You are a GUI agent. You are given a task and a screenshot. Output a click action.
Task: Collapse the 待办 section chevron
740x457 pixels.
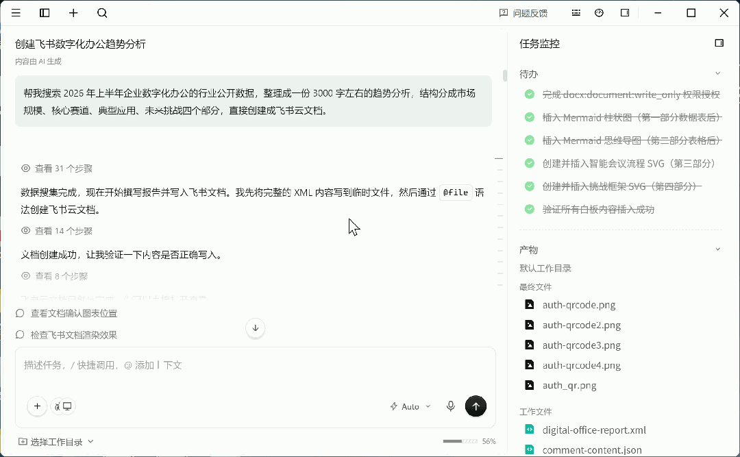point(718,73)
